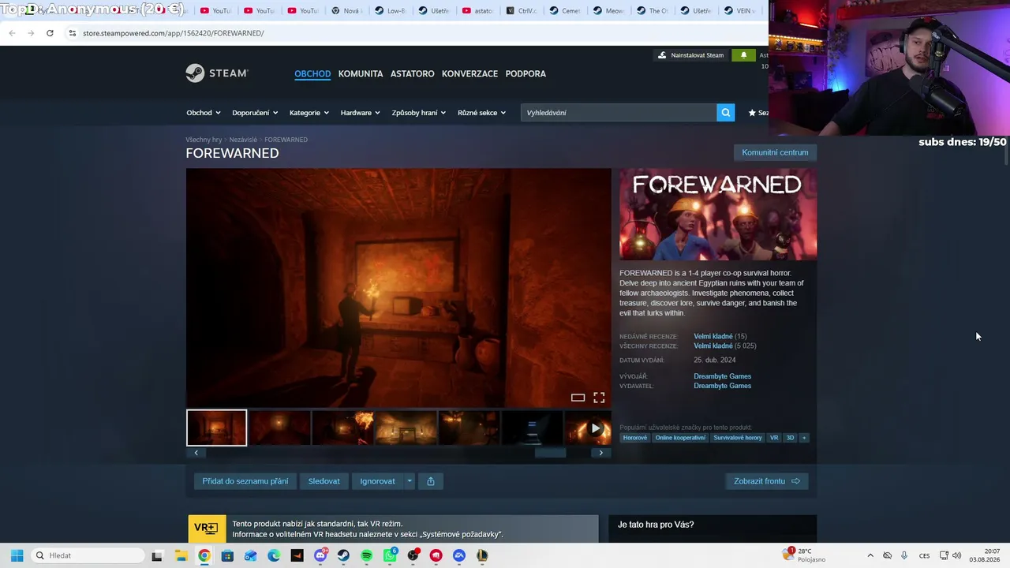Click the thumbnail strip scrollbar handle
Viewport: 1010px width, 568px height.
(x=551, y=453)
